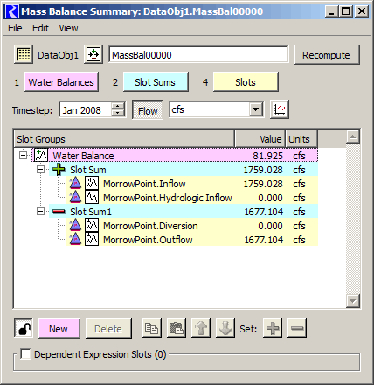Click the paste clipboard icon
The height and width of the screenshot is (385, 374).
coord(177,328)
